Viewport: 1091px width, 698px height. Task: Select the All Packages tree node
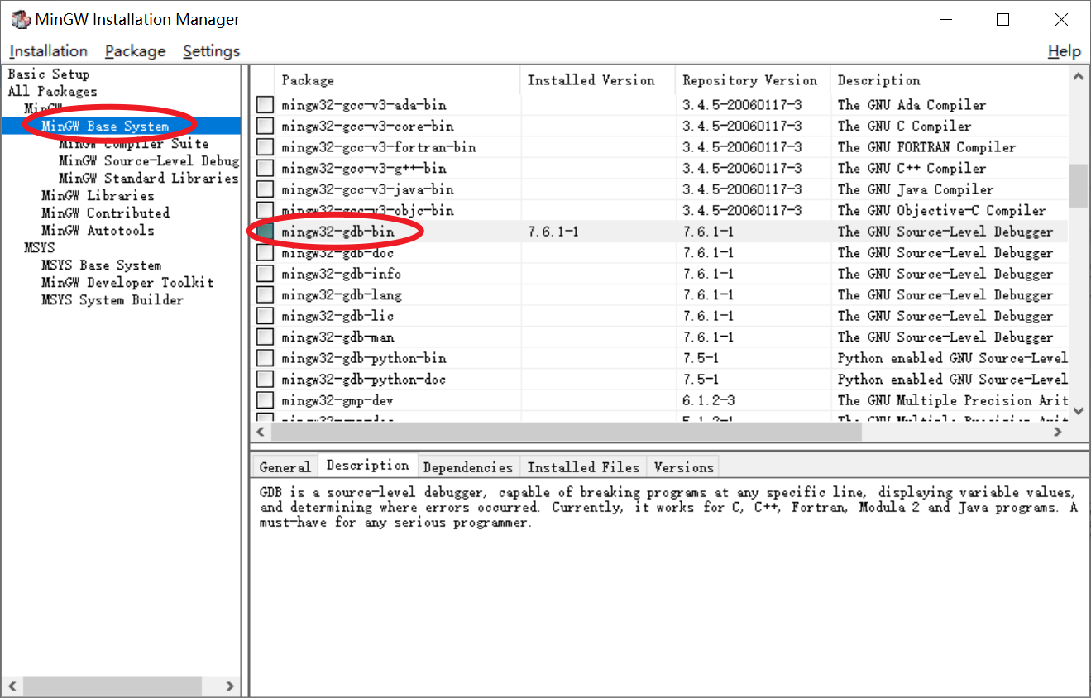52,92
